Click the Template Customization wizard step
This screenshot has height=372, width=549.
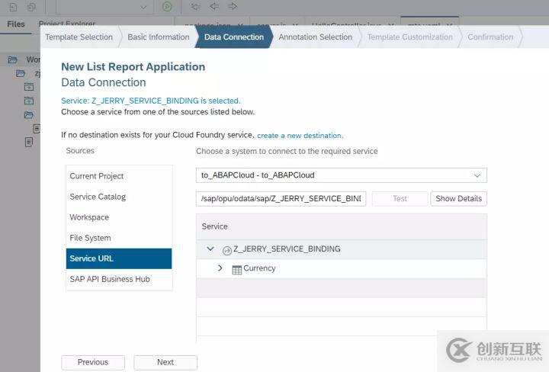click(x=410, y=37)
